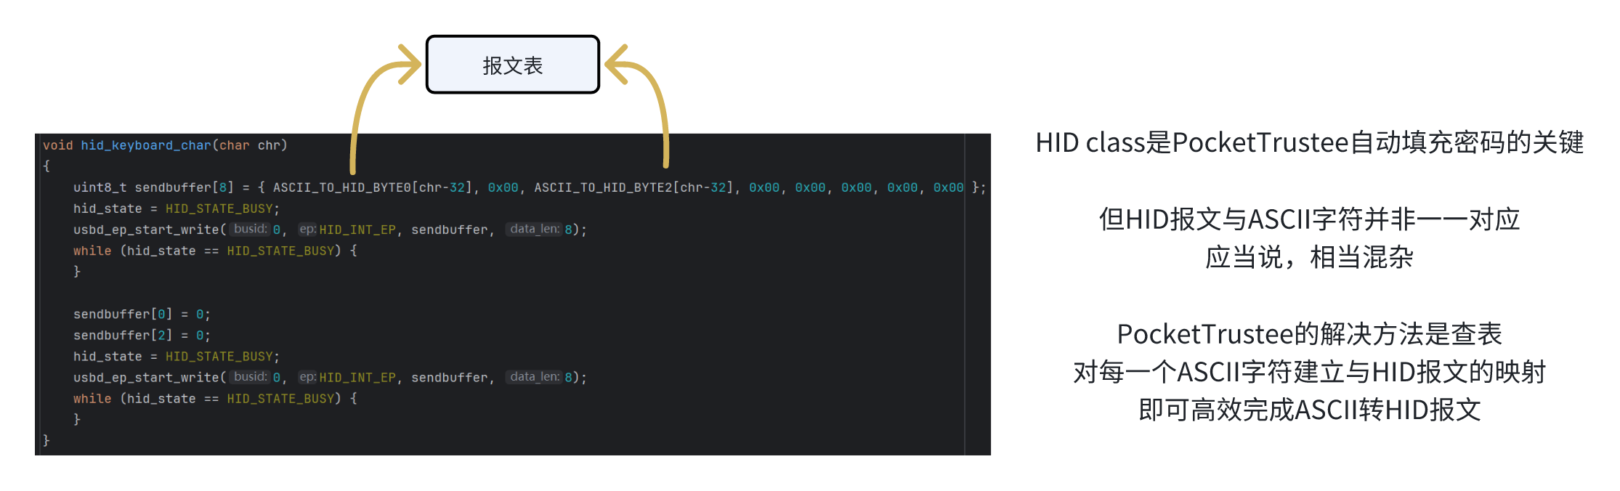
Task: Click the first ep: inlay hint
Action: 307,229
